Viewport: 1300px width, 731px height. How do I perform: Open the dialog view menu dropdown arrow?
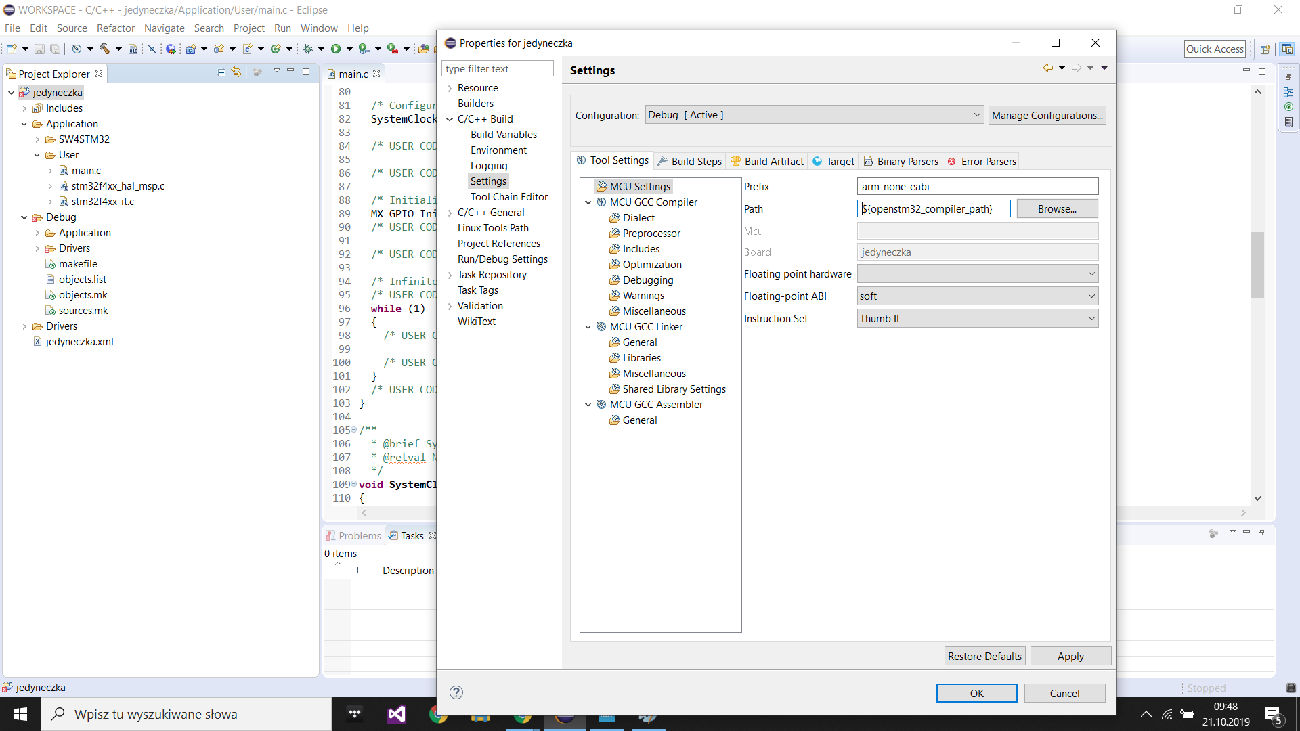point(1104,68)
